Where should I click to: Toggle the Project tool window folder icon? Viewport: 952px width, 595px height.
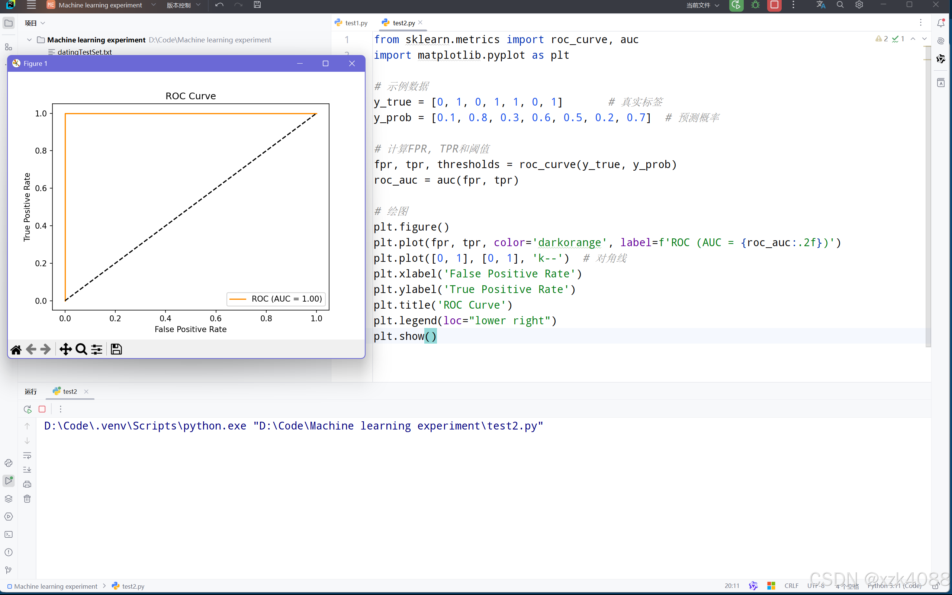pyautogui.click(x=8, y=23)
